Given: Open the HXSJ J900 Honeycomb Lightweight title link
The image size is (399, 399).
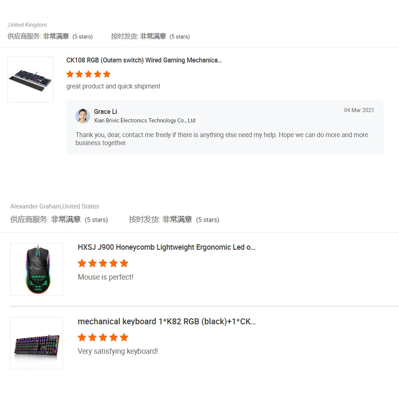Looking at the screenshot, I should (x=166, y=247).
